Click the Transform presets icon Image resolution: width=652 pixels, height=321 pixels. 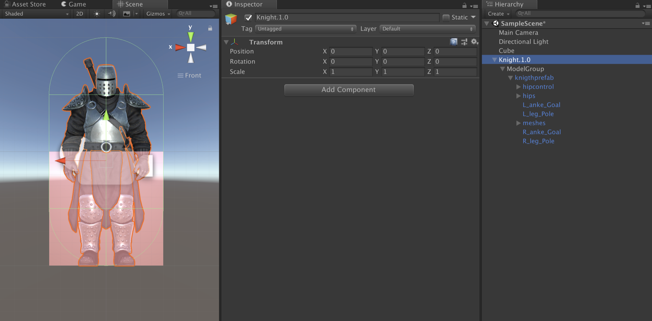[464, 42]
